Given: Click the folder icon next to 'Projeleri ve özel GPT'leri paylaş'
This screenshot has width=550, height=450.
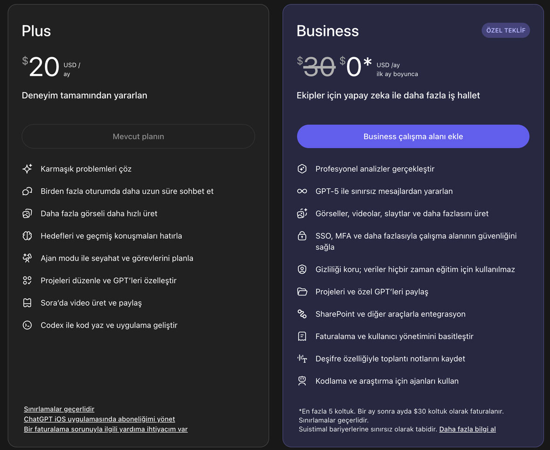Looking at the screenshot, I should [x=302, y=292].
